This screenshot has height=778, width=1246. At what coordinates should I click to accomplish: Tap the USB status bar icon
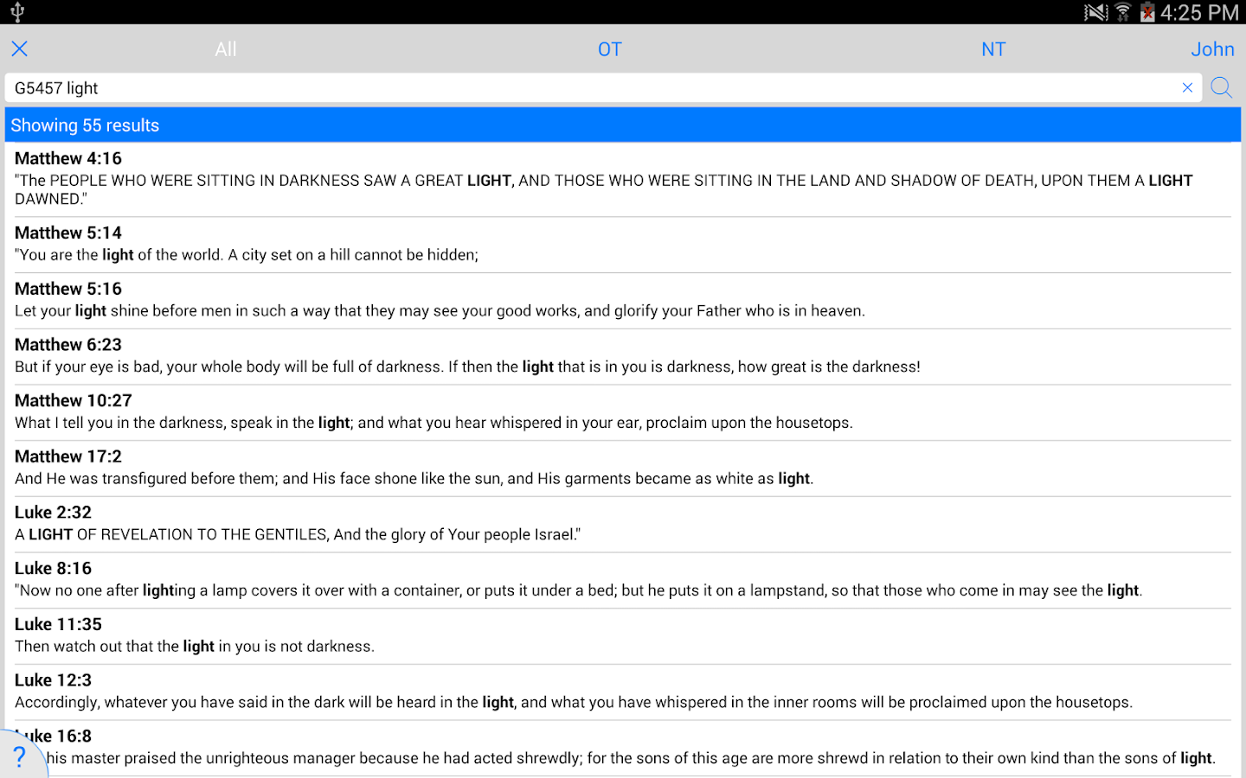[17, 12]
